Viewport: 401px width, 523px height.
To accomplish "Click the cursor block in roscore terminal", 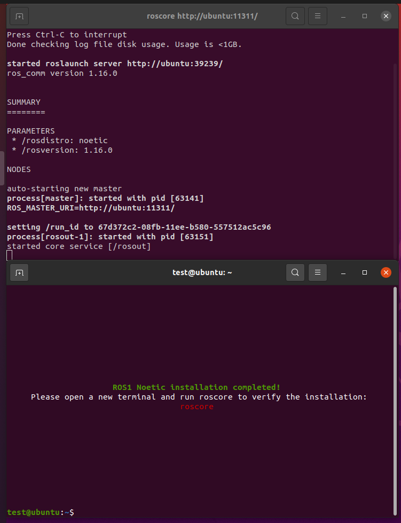I will click(9, 255).
